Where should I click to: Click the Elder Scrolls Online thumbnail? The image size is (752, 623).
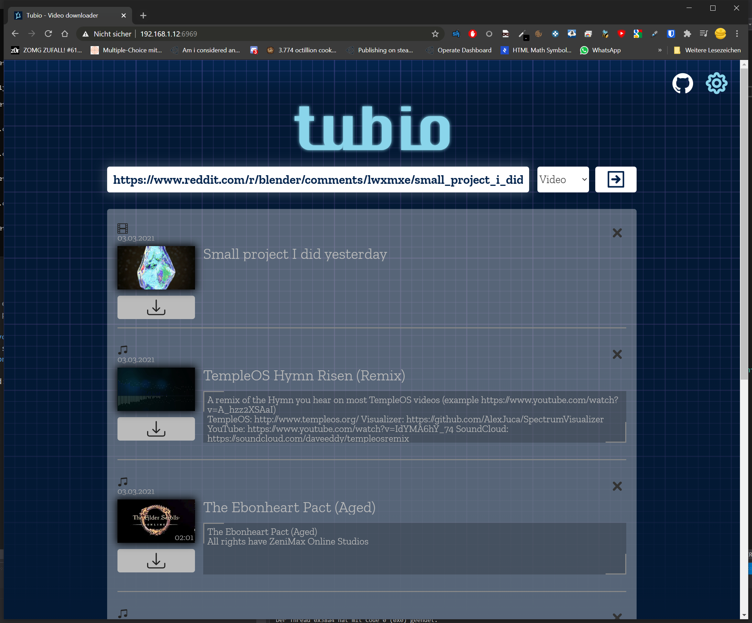point(156,521)
